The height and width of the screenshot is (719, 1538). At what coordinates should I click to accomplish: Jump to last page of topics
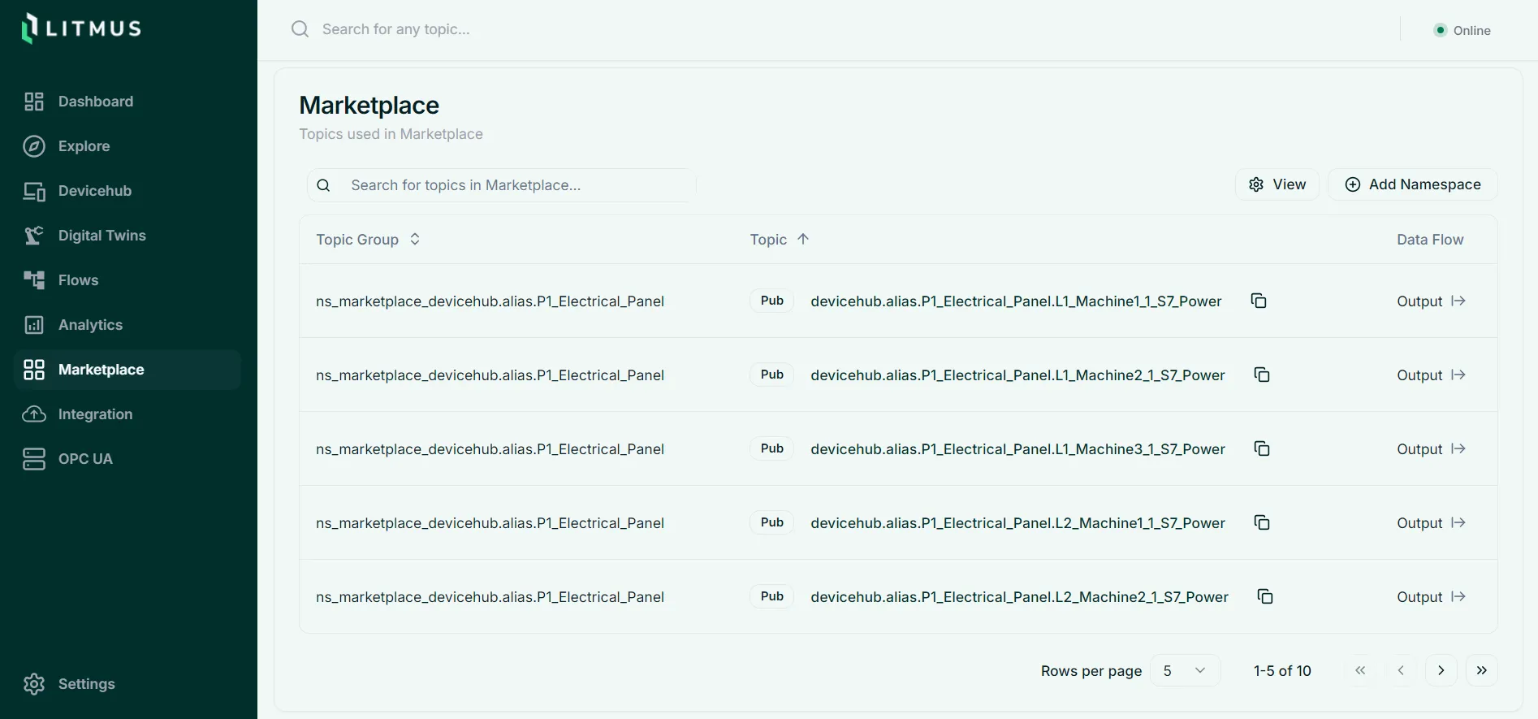point(1482,671)
